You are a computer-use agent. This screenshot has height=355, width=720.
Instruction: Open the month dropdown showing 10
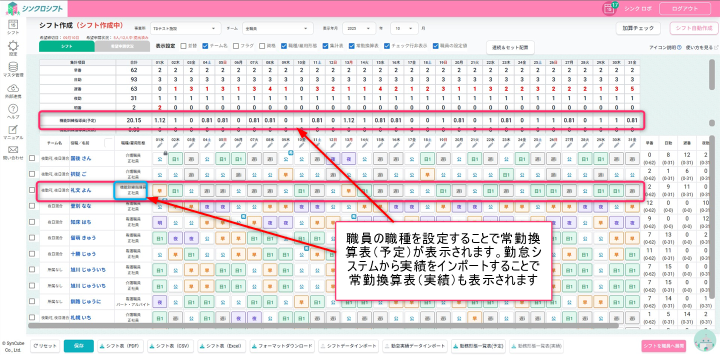(x=404, y=28)
